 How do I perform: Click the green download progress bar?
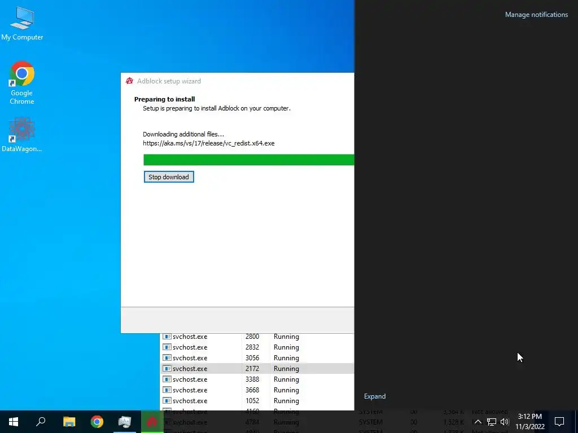(248, 160)
